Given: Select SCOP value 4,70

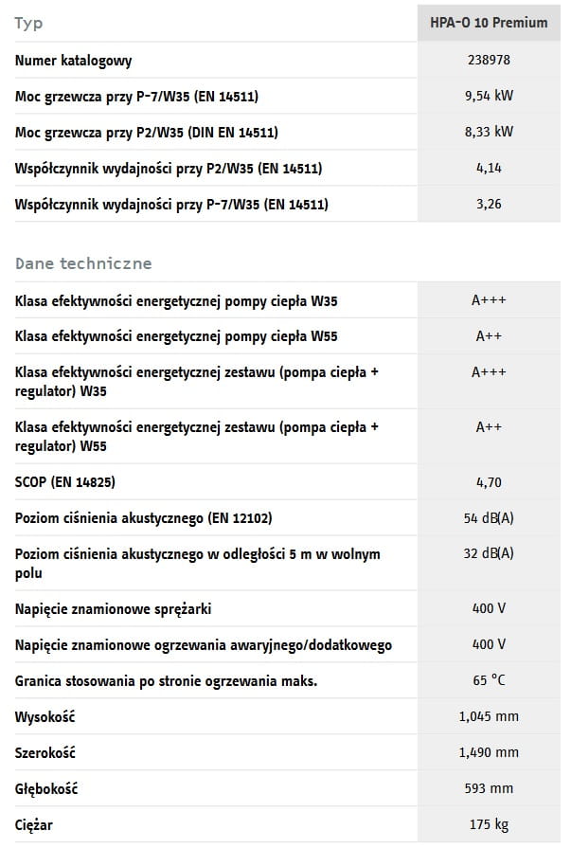Looking at the screenshot, I should click(x=489, y=482).
